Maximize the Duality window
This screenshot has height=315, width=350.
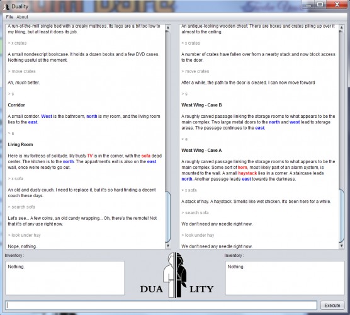click(x=320, y=4)
